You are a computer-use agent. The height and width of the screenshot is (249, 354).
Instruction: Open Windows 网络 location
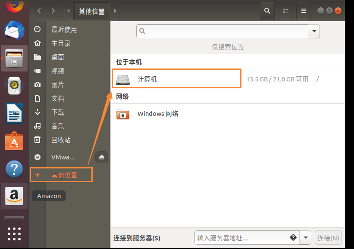pos(228,114)
